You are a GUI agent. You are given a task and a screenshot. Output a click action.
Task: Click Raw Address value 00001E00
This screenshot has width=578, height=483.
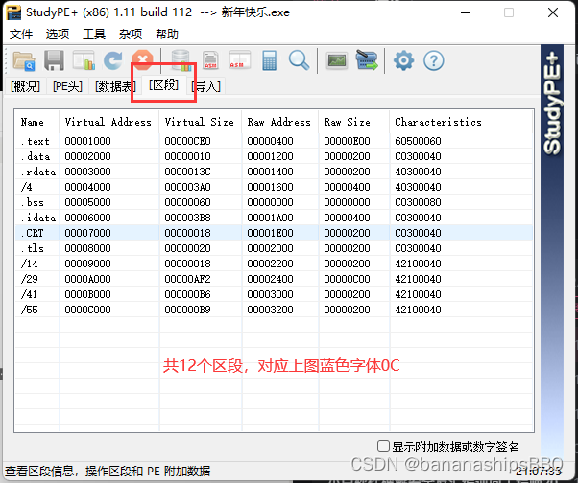click(270, 233)
